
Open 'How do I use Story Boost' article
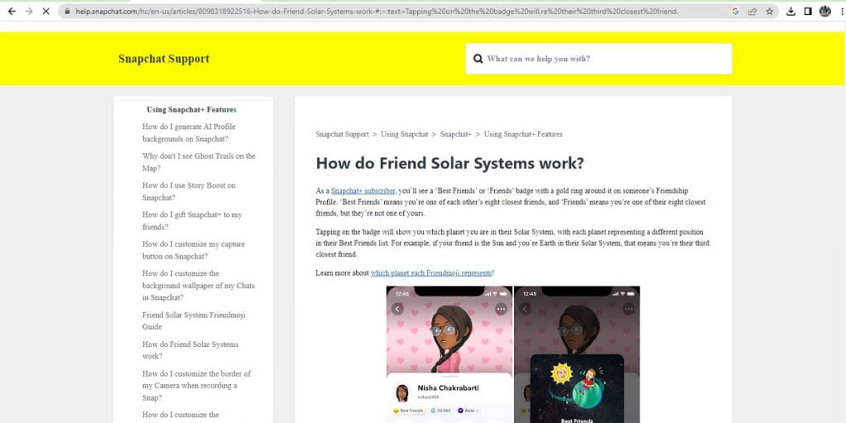click(x=189, y=191)
